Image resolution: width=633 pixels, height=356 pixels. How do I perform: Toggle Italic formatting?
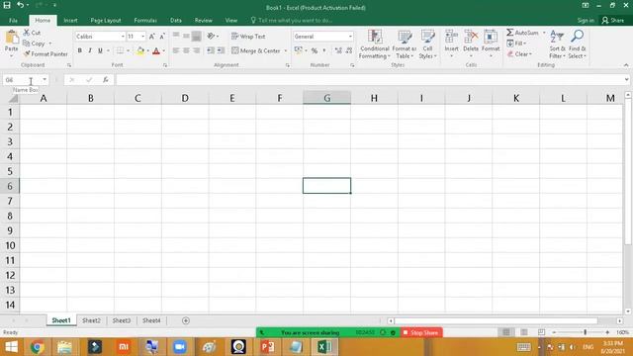tap(90, 50)
